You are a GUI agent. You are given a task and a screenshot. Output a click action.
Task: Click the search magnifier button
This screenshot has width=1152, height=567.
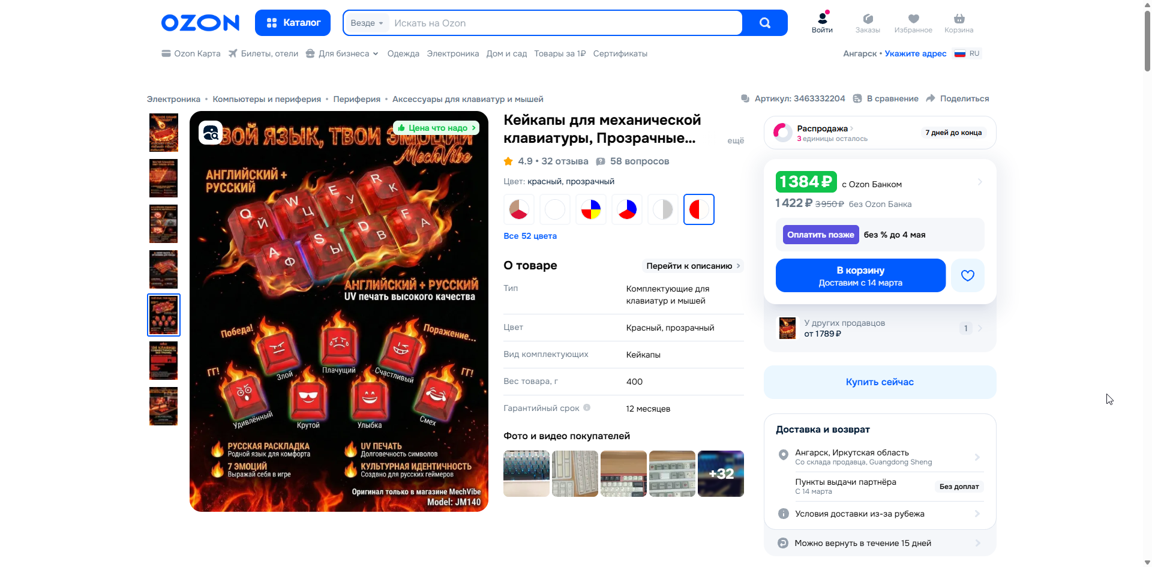tap(764, 23)
